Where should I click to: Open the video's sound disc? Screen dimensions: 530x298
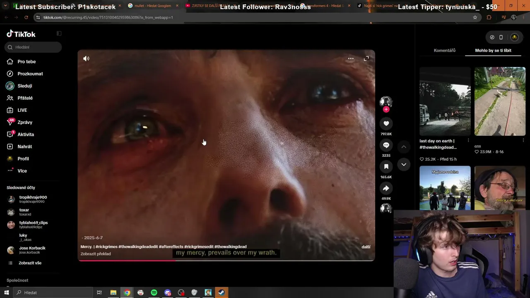[x=386, y=208]
